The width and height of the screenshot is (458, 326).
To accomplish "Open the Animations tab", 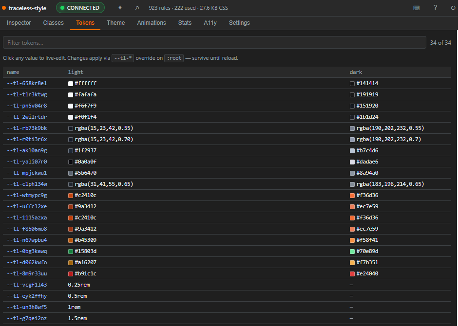I will coord(152,23).
